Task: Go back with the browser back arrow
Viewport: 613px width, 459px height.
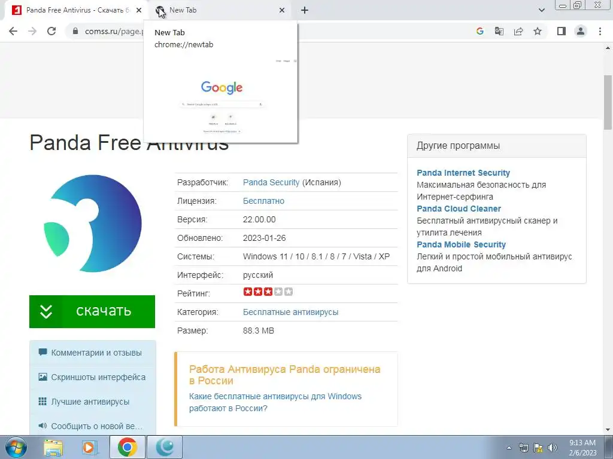Action: pos(13,31)
